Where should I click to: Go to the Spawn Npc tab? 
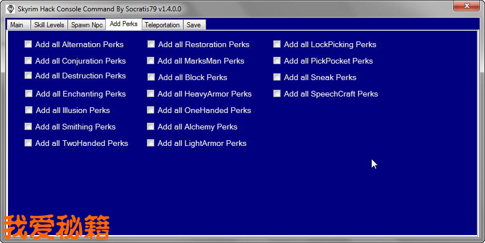pos(87,25)
